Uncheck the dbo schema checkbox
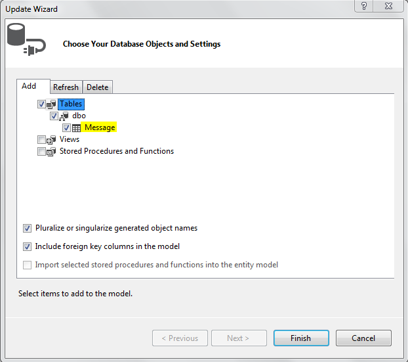This screenshot has width=408, height=362. [54, 116]
